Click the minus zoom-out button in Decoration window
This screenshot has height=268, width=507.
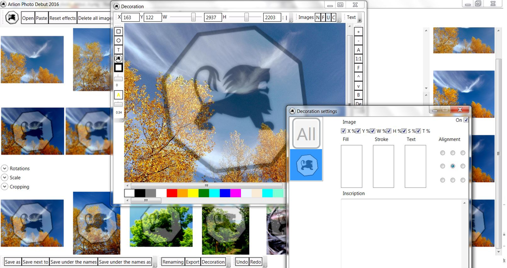[x=358, y=41]
